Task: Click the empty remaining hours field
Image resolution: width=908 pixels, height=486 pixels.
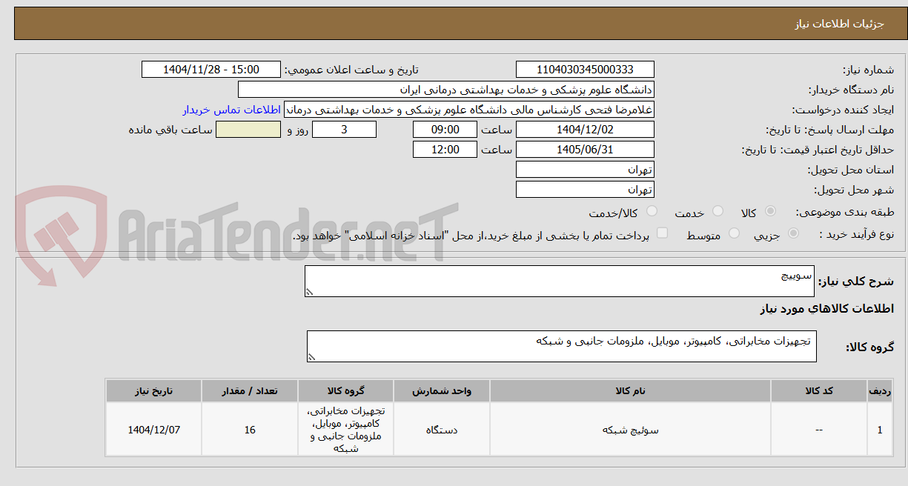Action: pyautogui.click(x=248, y=130)
